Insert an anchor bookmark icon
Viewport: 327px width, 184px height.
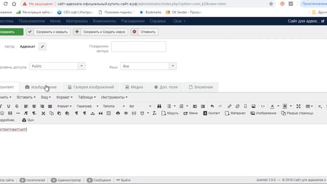click(245, 106)
